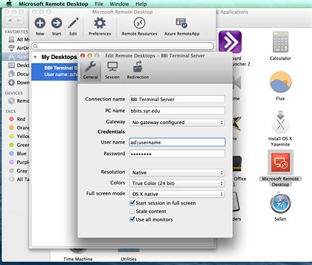This screenshot has width=312, height=265.
Task: Click the Finder back arrow button
Action: pos(10,20)
